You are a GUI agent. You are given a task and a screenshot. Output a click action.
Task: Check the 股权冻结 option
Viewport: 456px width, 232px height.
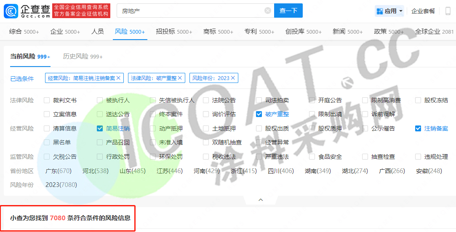418,100
